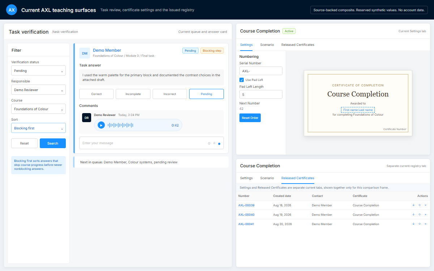Image resolution: width=434 pixels, height=271 pixels.
Task: Click the Pad Left Length input field
Action: click(261, 94)
